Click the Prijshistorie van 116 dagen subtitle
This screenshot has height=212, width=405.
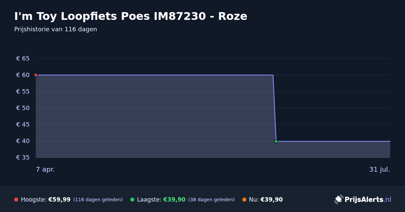[x=56, y=29]
